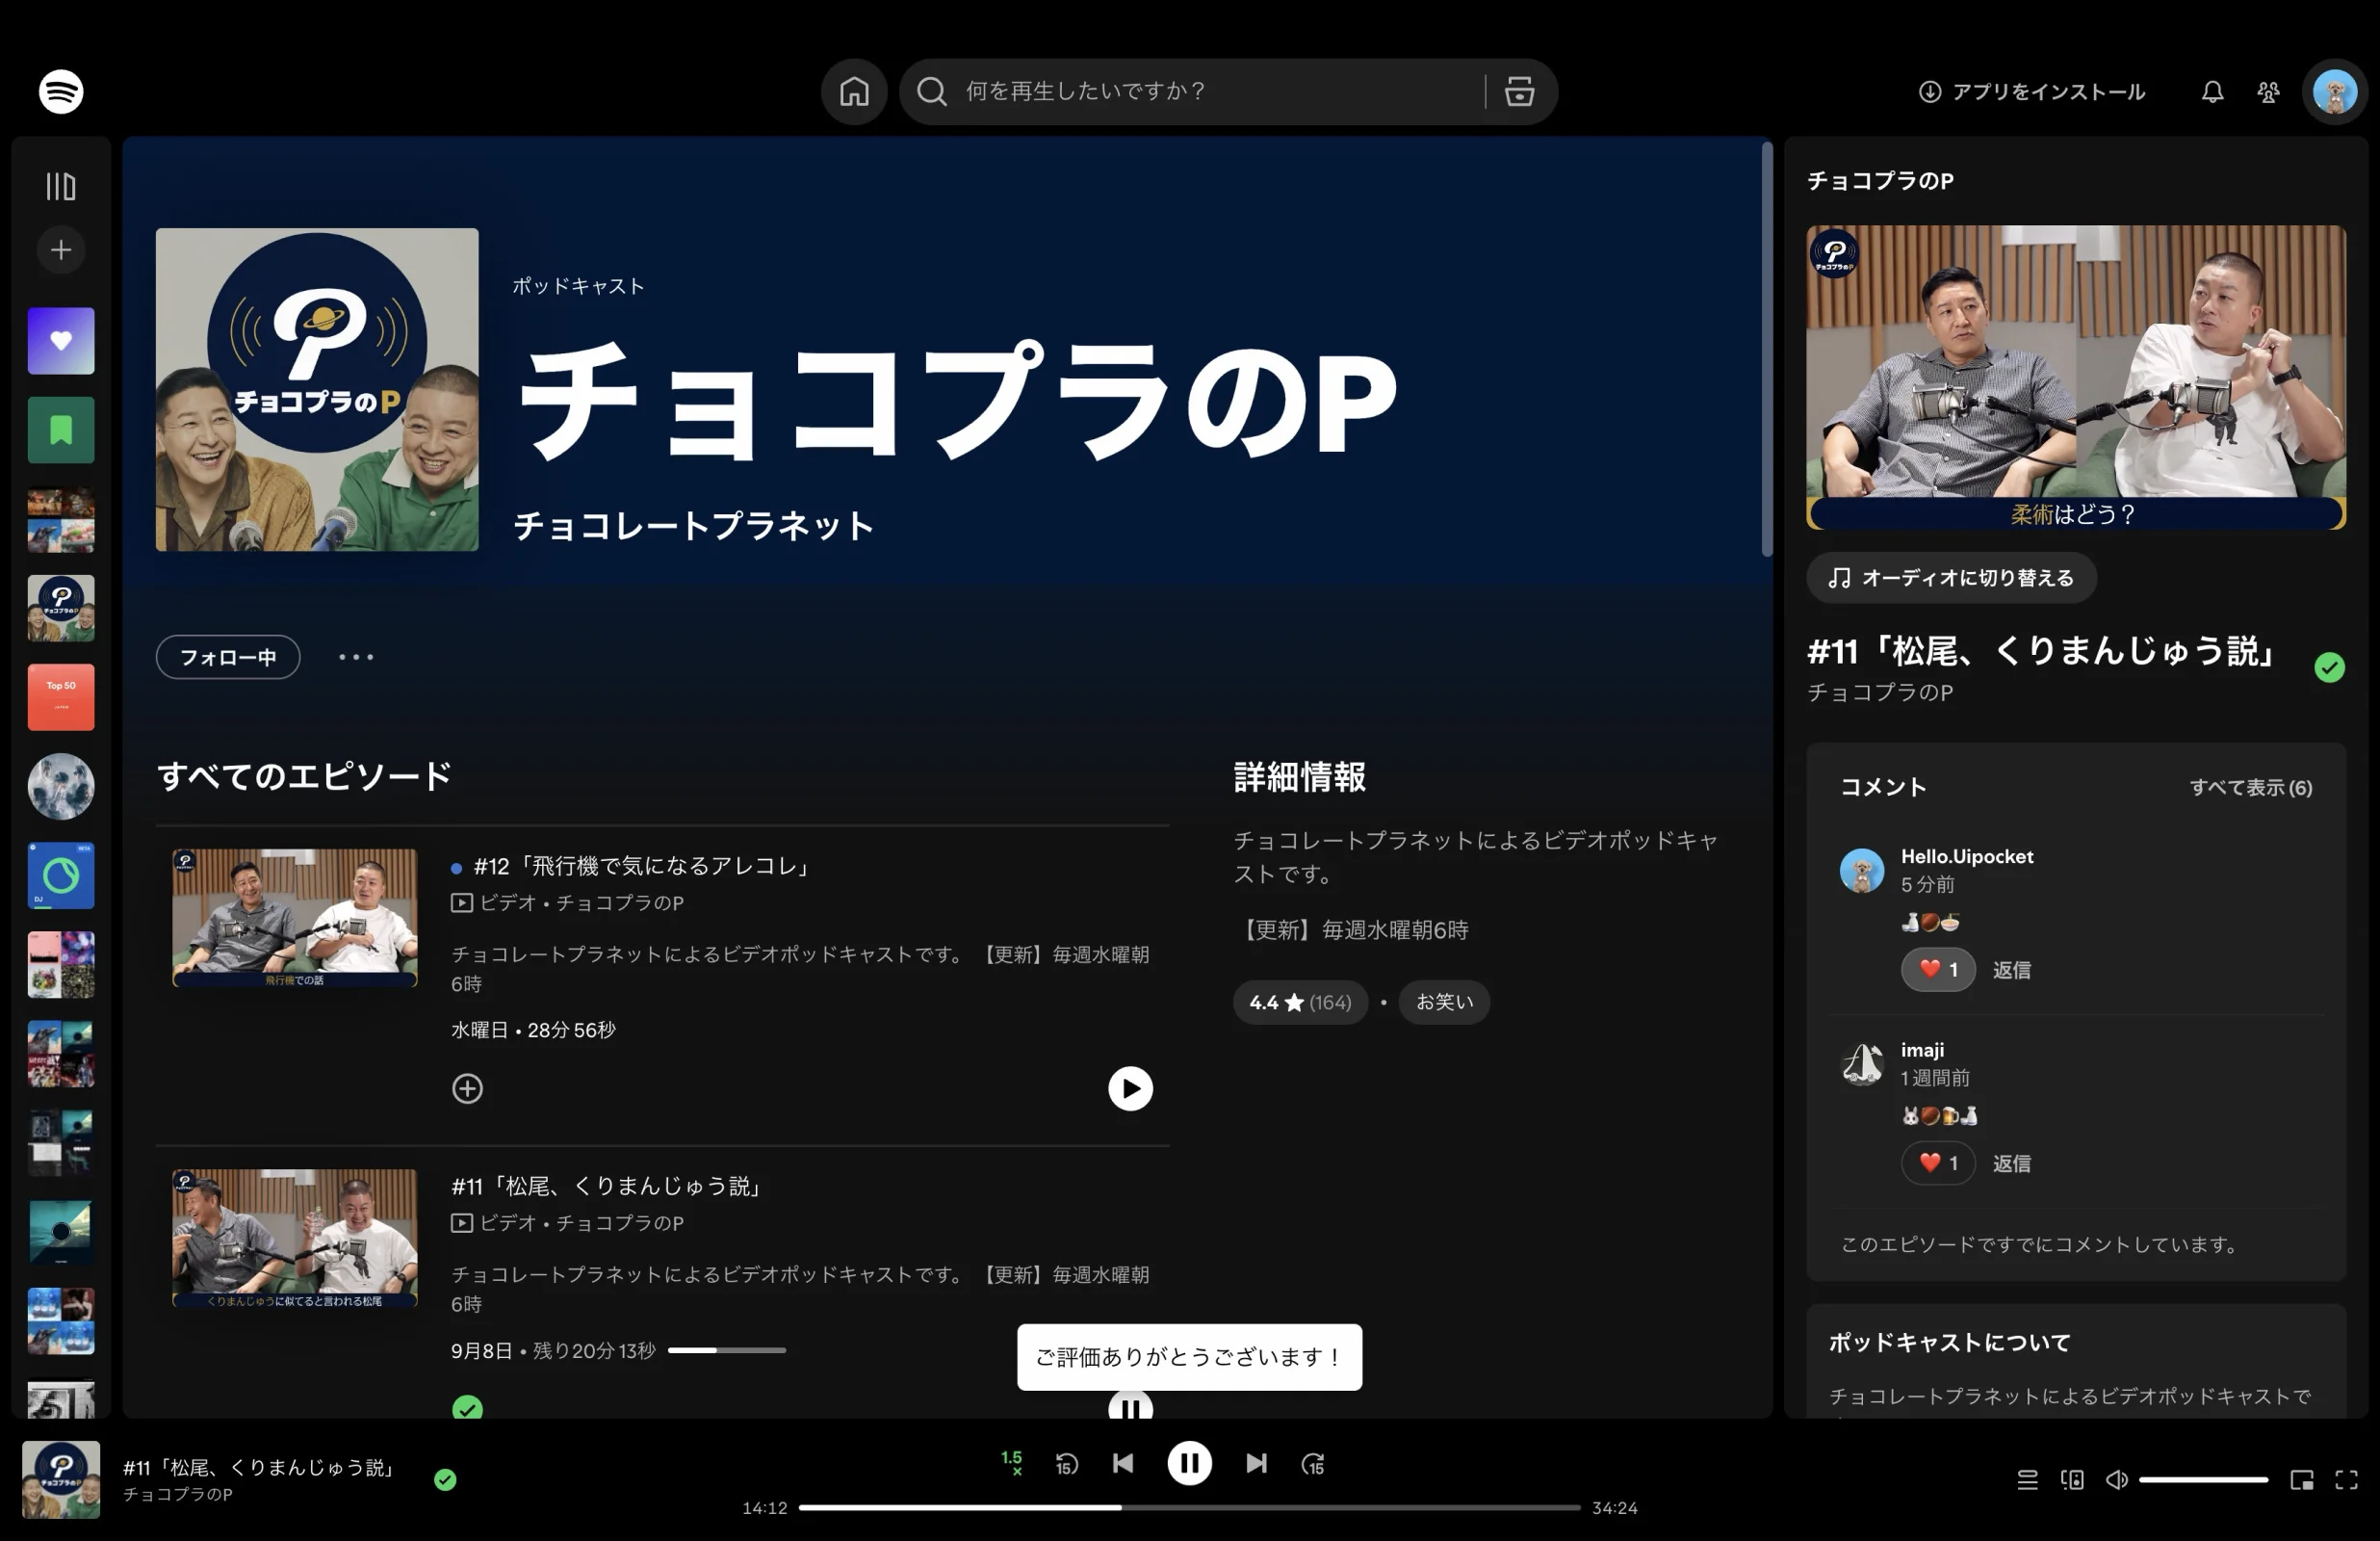Toggle the フォロー中 follow button
This screenshot has width=2380, height=1541.
pyautogui.click(x=228, y=658)
